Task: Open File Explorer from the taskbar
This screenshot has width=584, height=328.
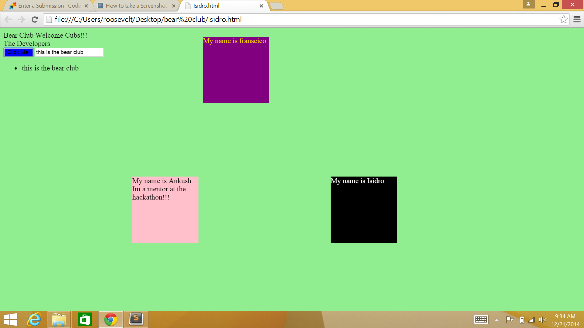Action: pyautogui.click(x=59, y=319)
